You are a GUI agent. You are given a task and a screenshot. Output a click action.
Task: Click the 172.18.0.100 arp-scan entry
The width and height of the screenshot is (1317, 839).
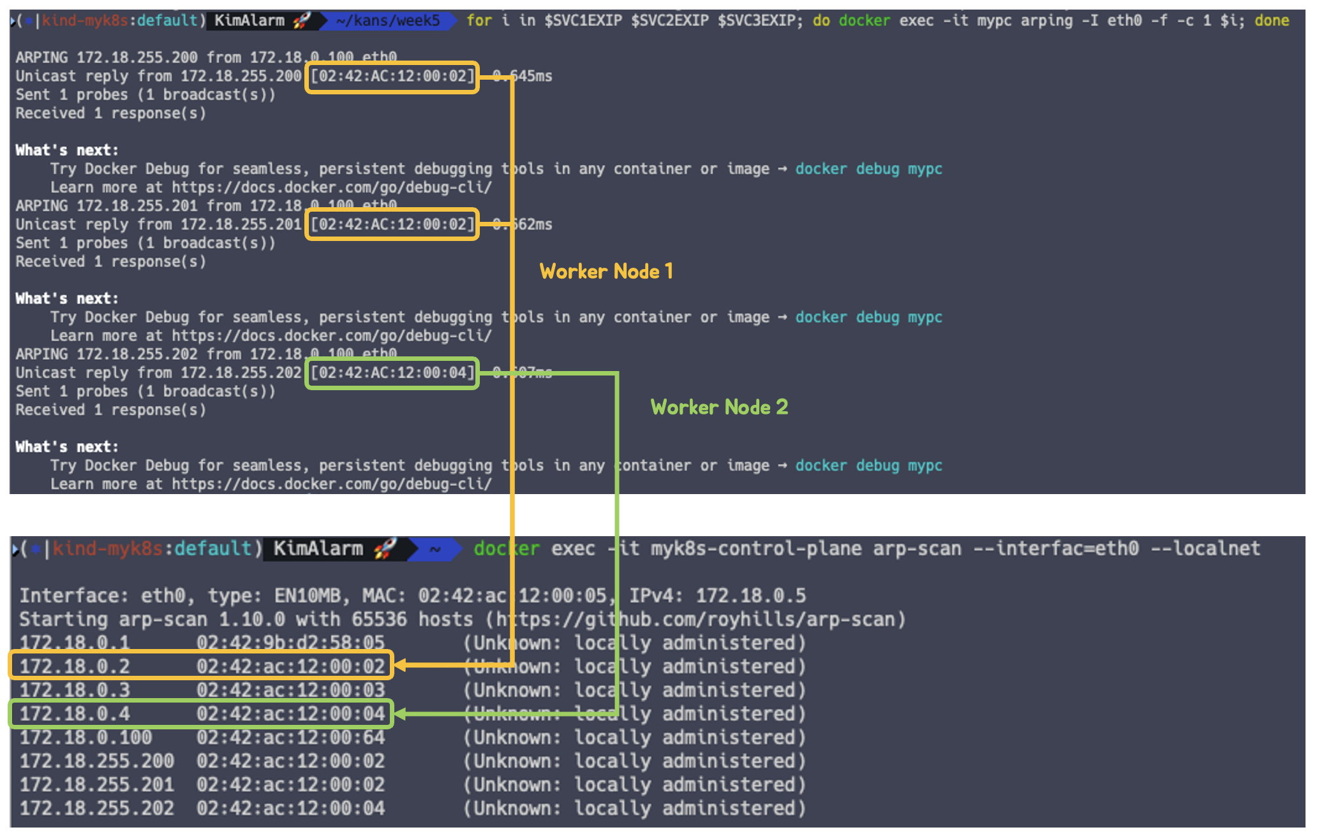(86, 738)
